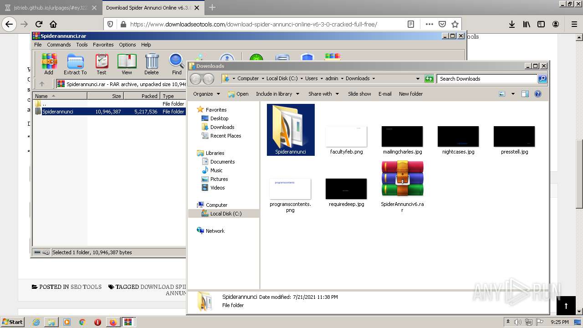Click the change view icon in Explorer

click(502, 94)
